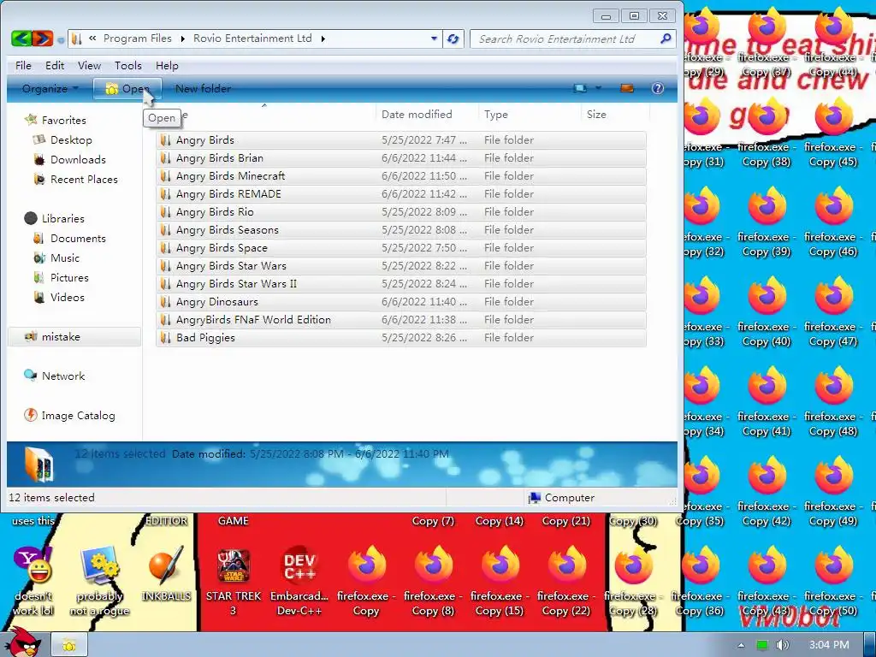Select the STAR TREK 3 desktop icon
Screen dimensions: 876x657
(233, 582)
